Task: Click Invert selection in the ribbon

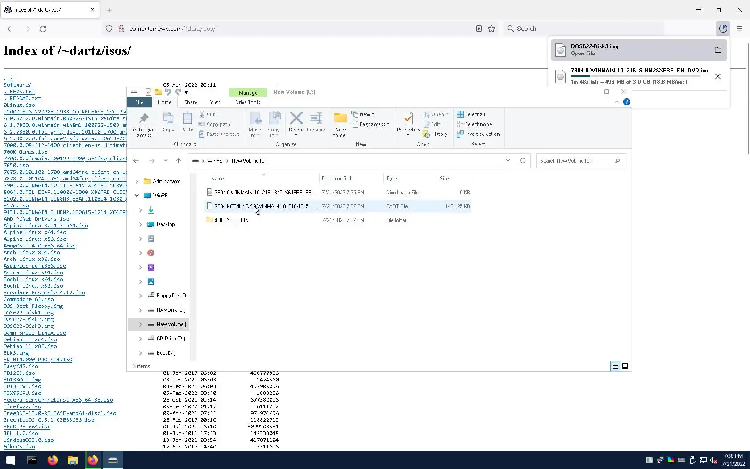Action: (478, 134)
